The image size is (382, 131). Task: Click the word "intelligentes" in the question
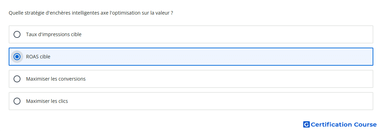[85, 13]
